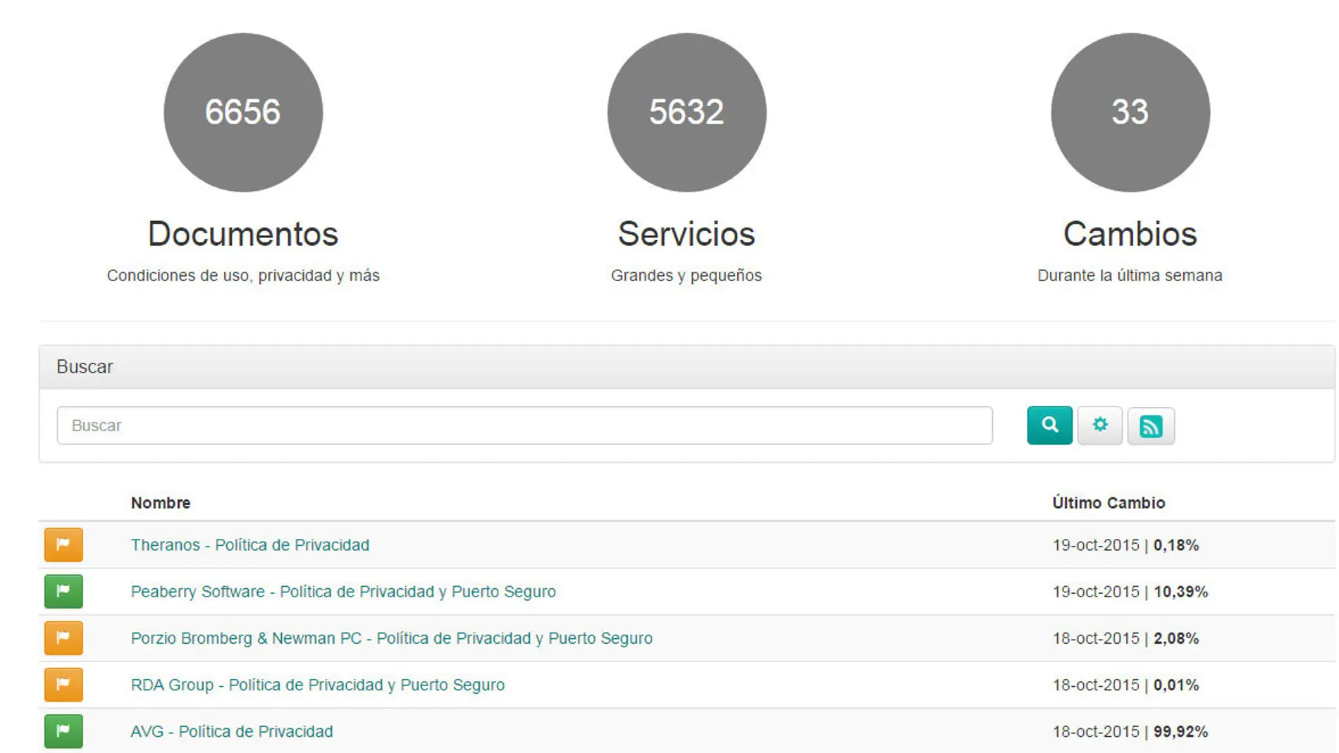The width and height of the screenshot is (1339, 753).
Task: Open AVG - Política de Privacidad link
Action: coord(231,731)
